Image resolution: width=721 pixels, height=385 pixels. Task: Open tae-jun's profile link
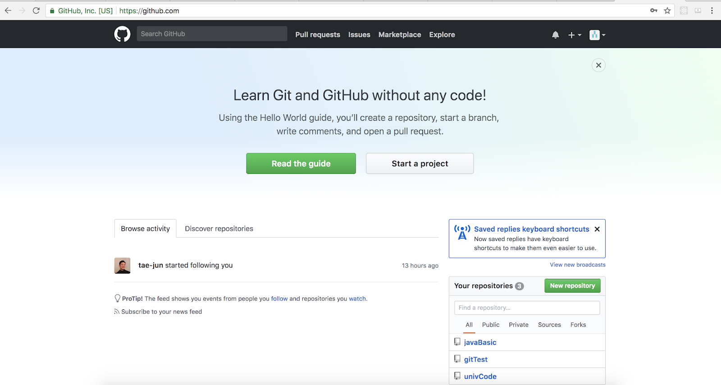point(151,265)
